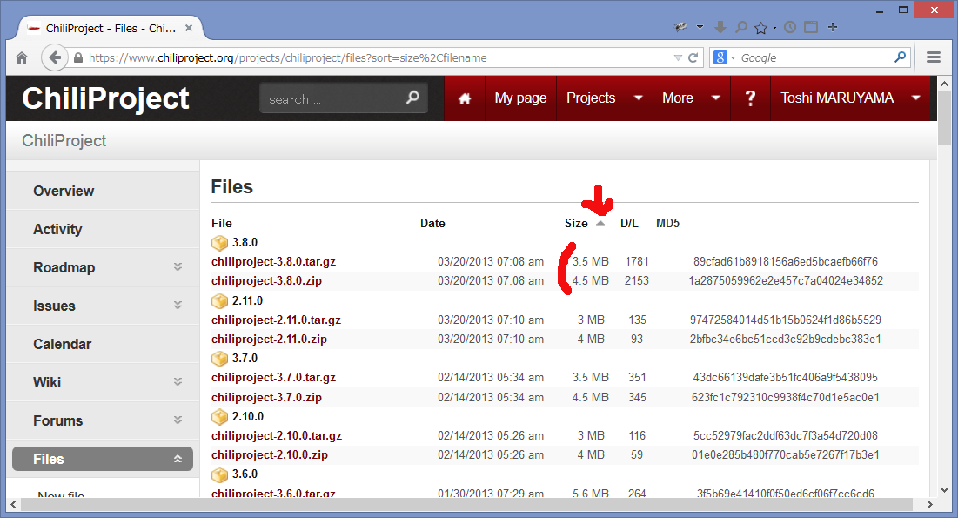Image resolution: width=958 pixels, height=518 pixels.
Task: Click the package icon beside version 3.8.0
Action: [219, 243]
